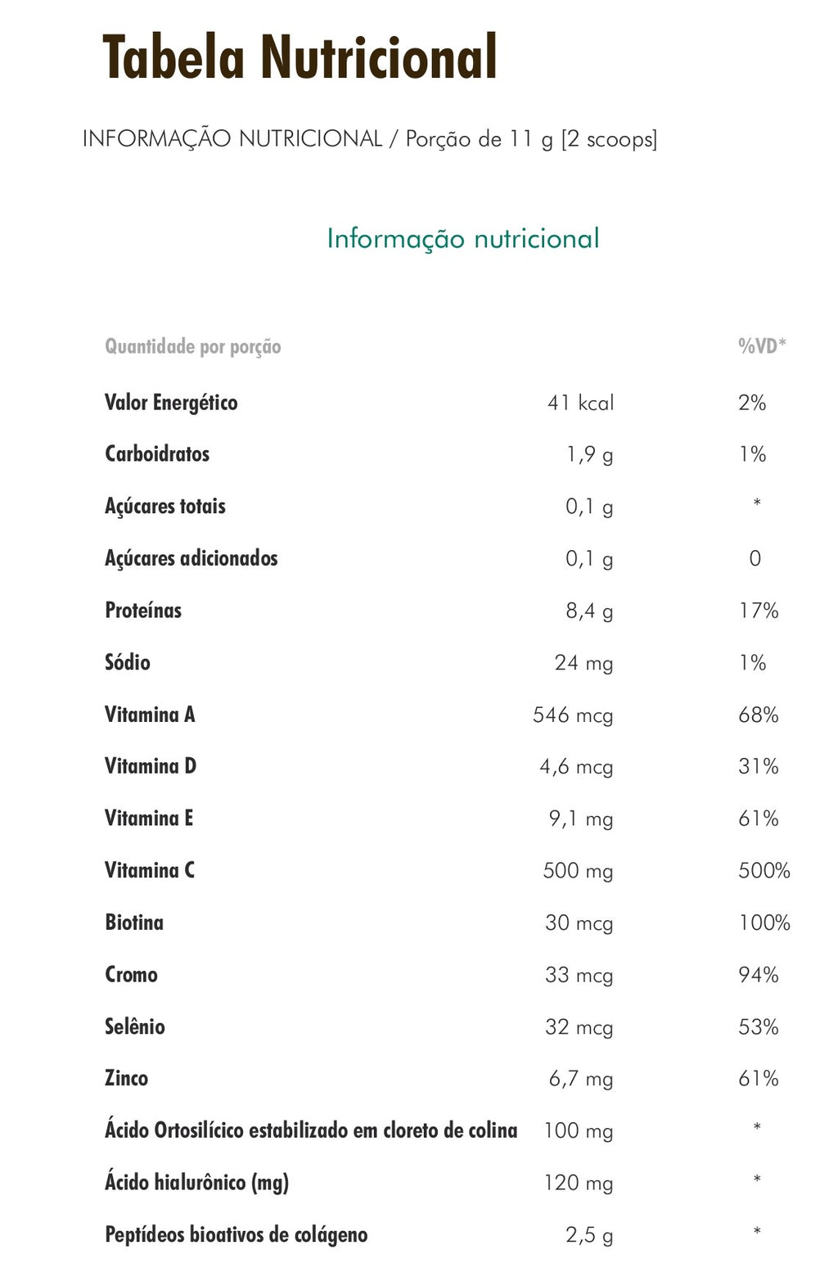The height and width of the screenshot is (1272, 838).
Task: Click the 41 kcal value
Action: point(580,403)
